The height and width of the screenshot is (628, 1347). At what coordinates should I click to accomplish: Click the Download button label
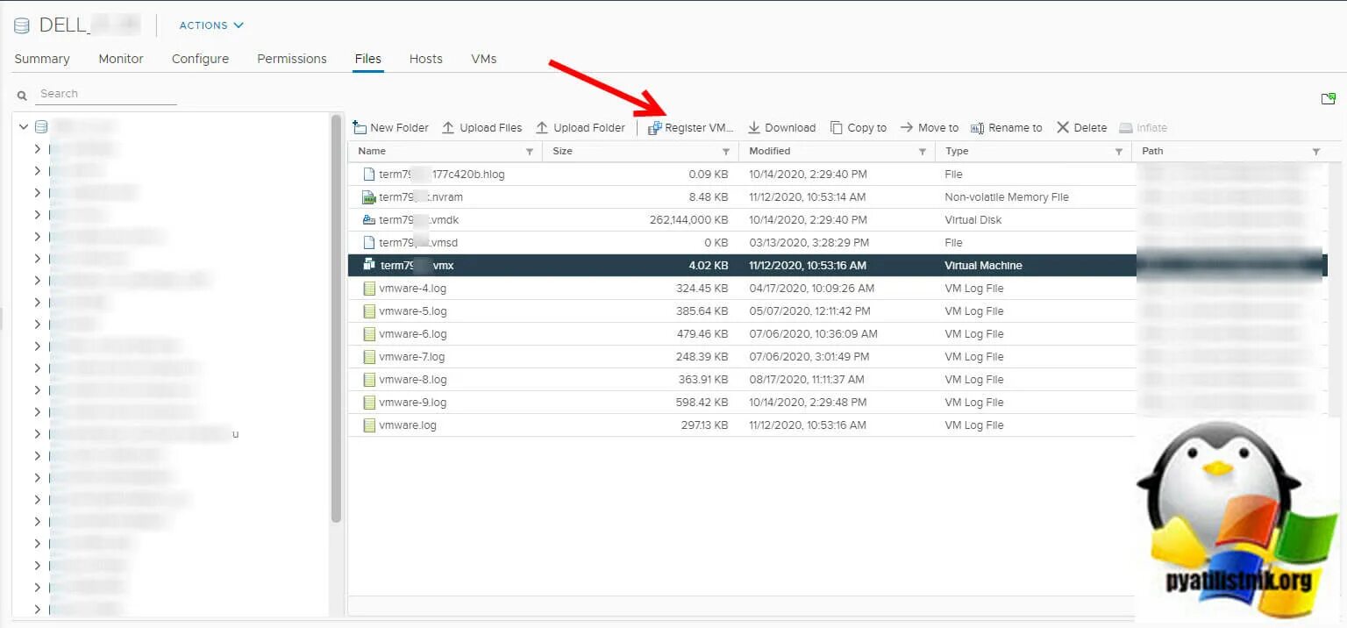[x=790, y=128]
